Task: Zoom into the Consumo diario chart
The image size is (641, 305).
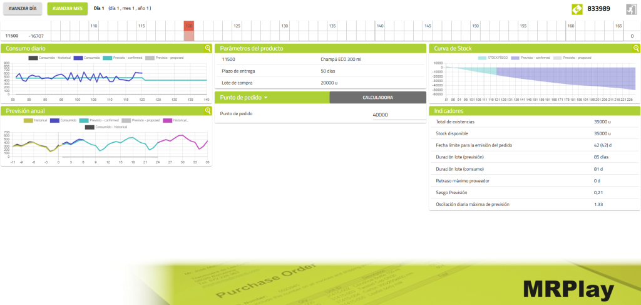Action: point(208,48)
